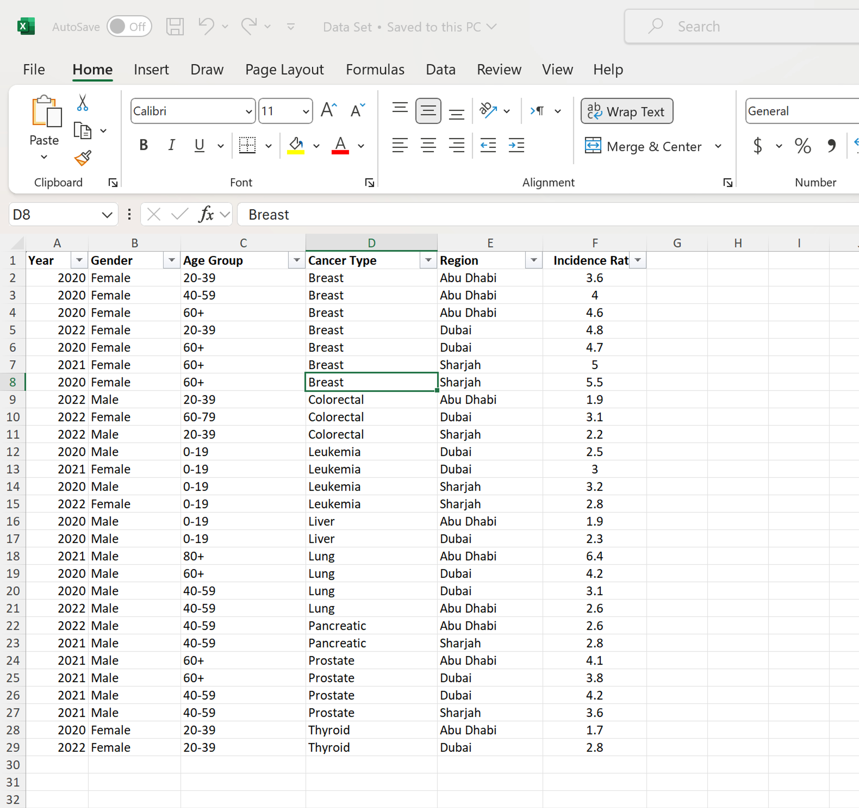Screen dimensions: 859x808
Task: Open the Cancer Type filter dropdown
Action: point(428,261)
